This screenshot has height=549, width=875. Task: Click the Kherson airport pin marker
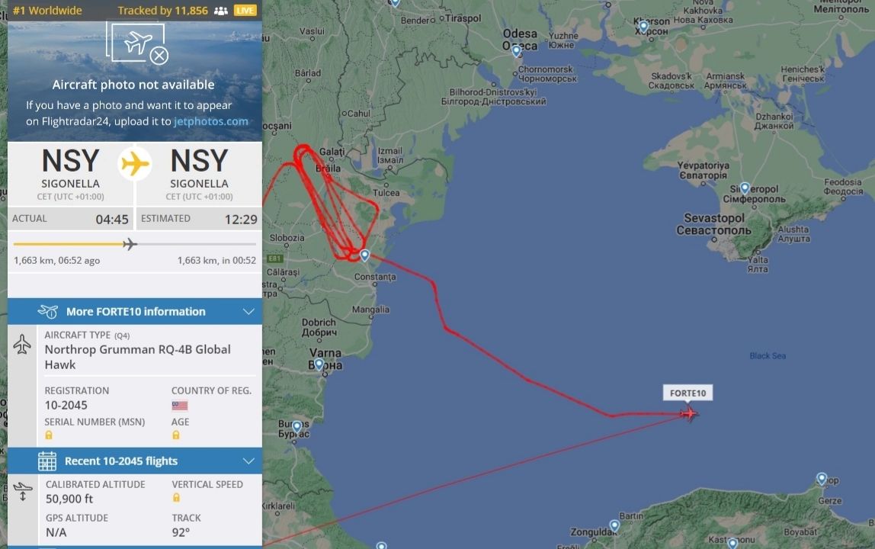(x=643, y=26)
